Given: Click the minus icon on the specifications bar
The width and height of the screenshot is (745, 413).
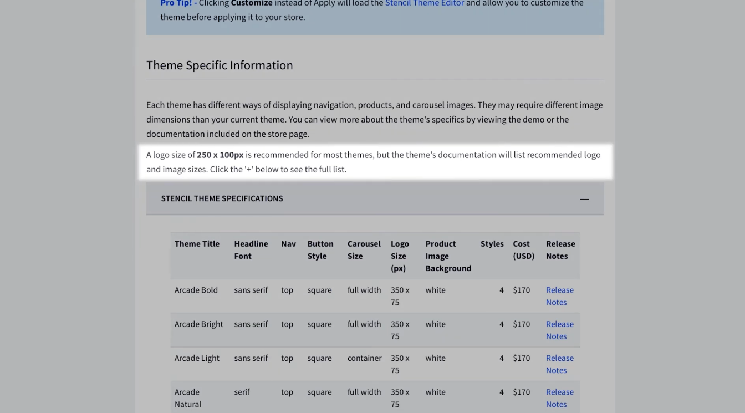Looking at the screenshot, I should click(584, 199).
